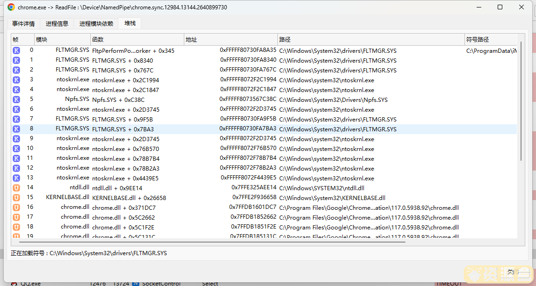536x286 pixels.
Task: Sort by the 帧 column header
Action: pyautogui.click(x=22, y=40)
